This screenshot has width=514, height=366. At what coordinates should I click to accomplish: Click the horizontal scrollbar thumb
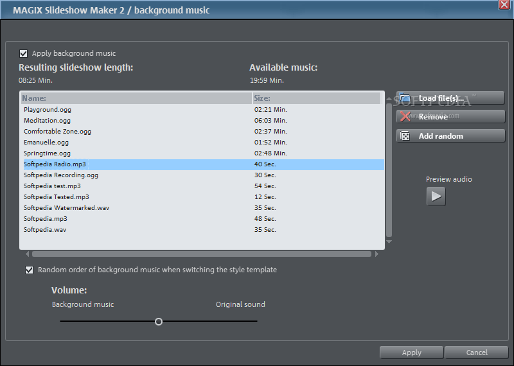click(202, 254)
